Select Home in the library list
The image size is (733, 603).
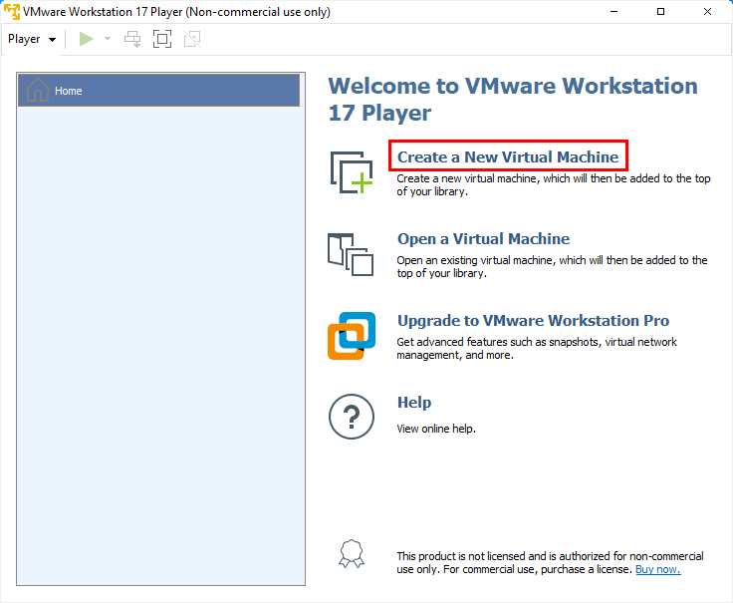(159, 91)
